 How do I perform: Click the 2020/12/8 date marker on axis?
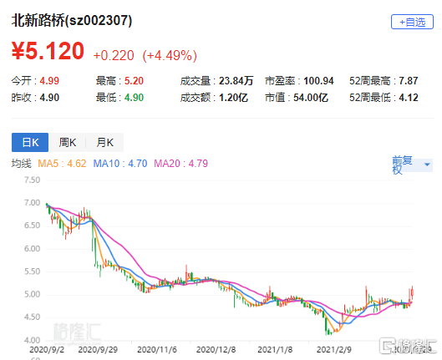pos(216,350)
